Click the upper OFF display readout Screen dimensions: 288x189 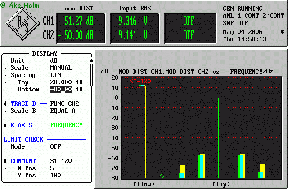pyautogui.click(x=189, y=21)
